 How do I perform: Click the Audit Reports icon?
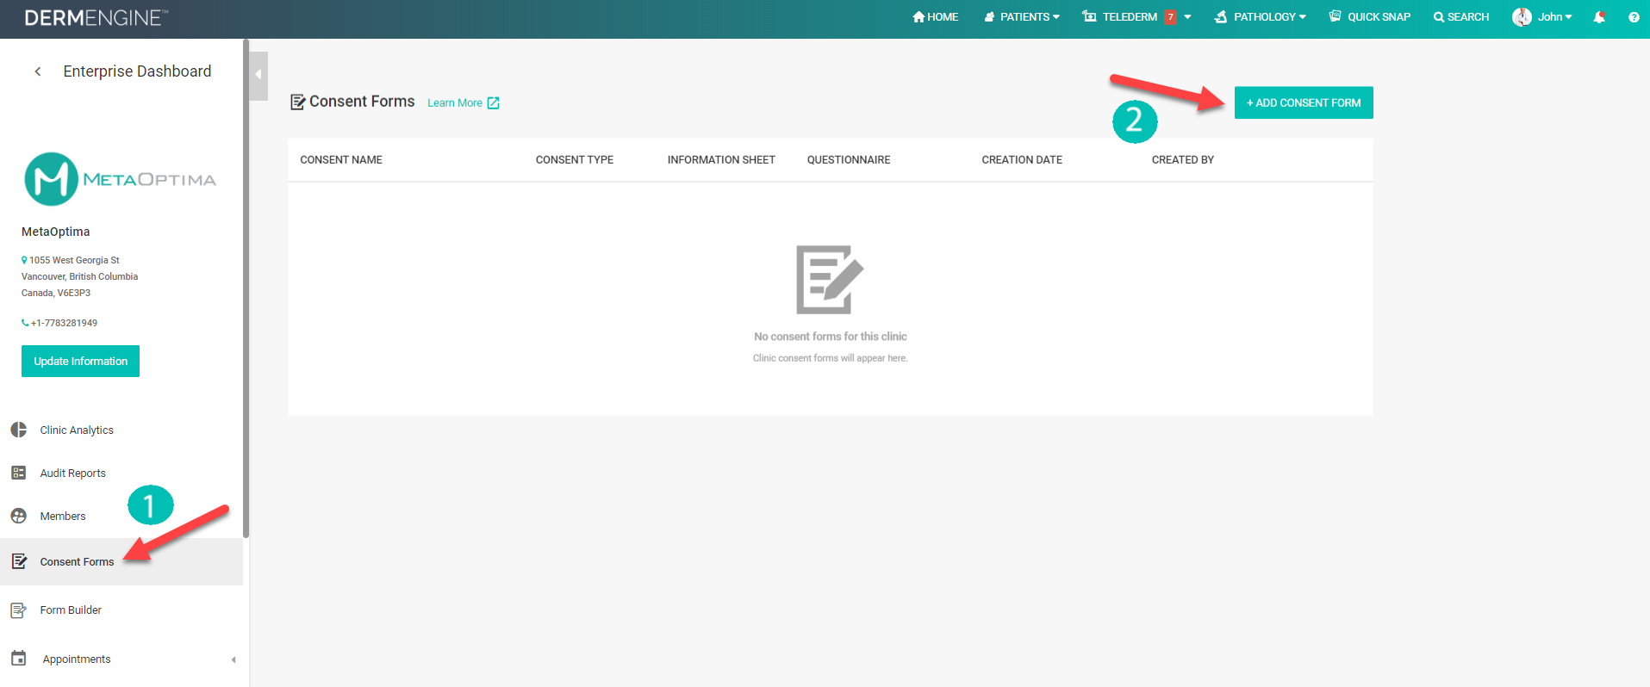[x=19, y=473]
